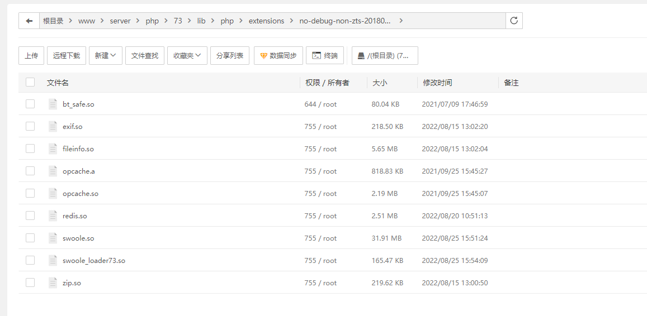Expand chevron after server in path
This screenshot has width=647, height=316.
click(138, 21)
